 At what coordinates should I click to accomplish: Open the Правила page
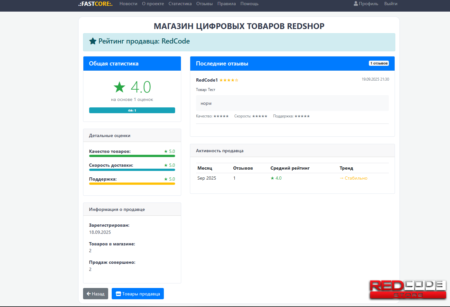pyautogui.click(x=227, y=4)
